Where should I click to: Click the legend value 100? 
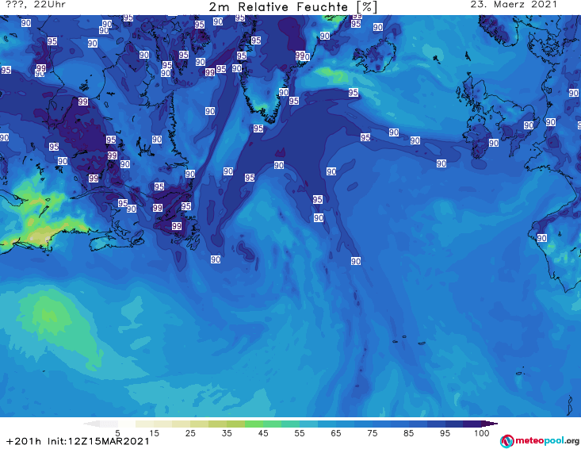click(x=482, y=433)
